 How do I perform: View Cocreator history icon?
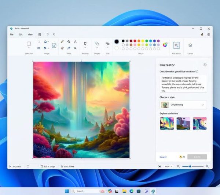pos(205,65)
